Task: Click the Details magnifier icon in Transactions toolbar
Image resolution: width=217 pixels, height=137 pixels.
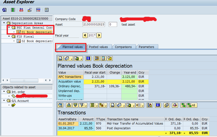Action: 60,105
